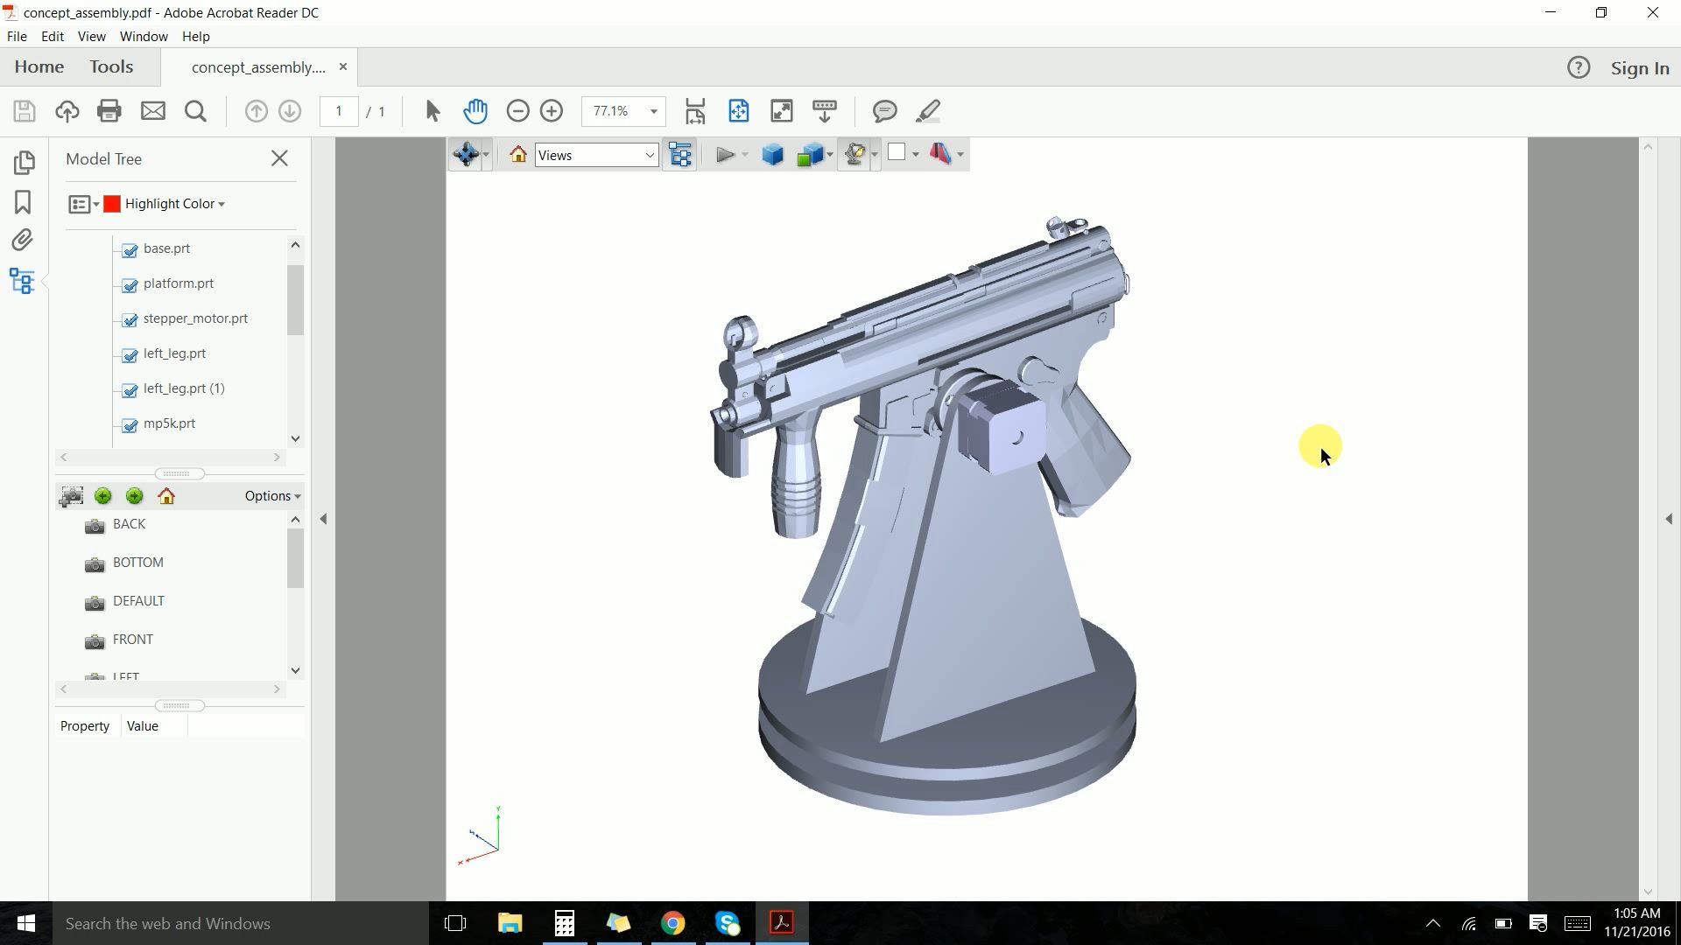Viewport: 1681px width, 945px height.
Task: Select the FRONT view in list
Action: [132, 640]
